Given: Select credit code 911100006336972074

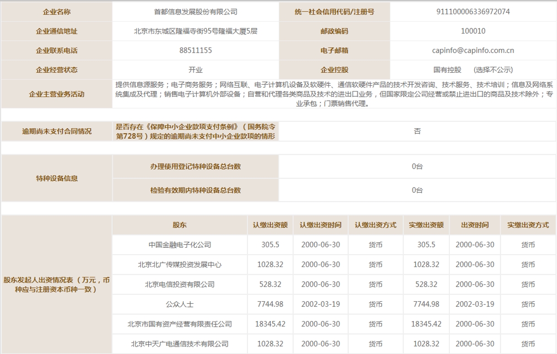Looking at the screenshot, I should (x=474, y=12).
